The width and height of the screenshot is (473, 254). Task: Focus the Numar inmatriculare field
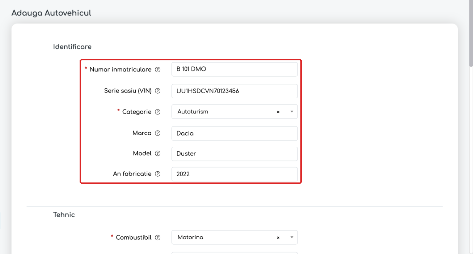coord(235,69)
